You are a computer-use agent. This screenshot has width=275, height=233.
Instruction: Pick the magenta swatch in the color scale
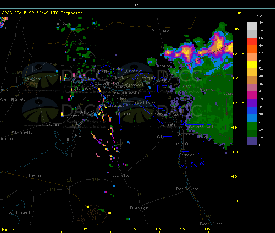click(252, 95)
